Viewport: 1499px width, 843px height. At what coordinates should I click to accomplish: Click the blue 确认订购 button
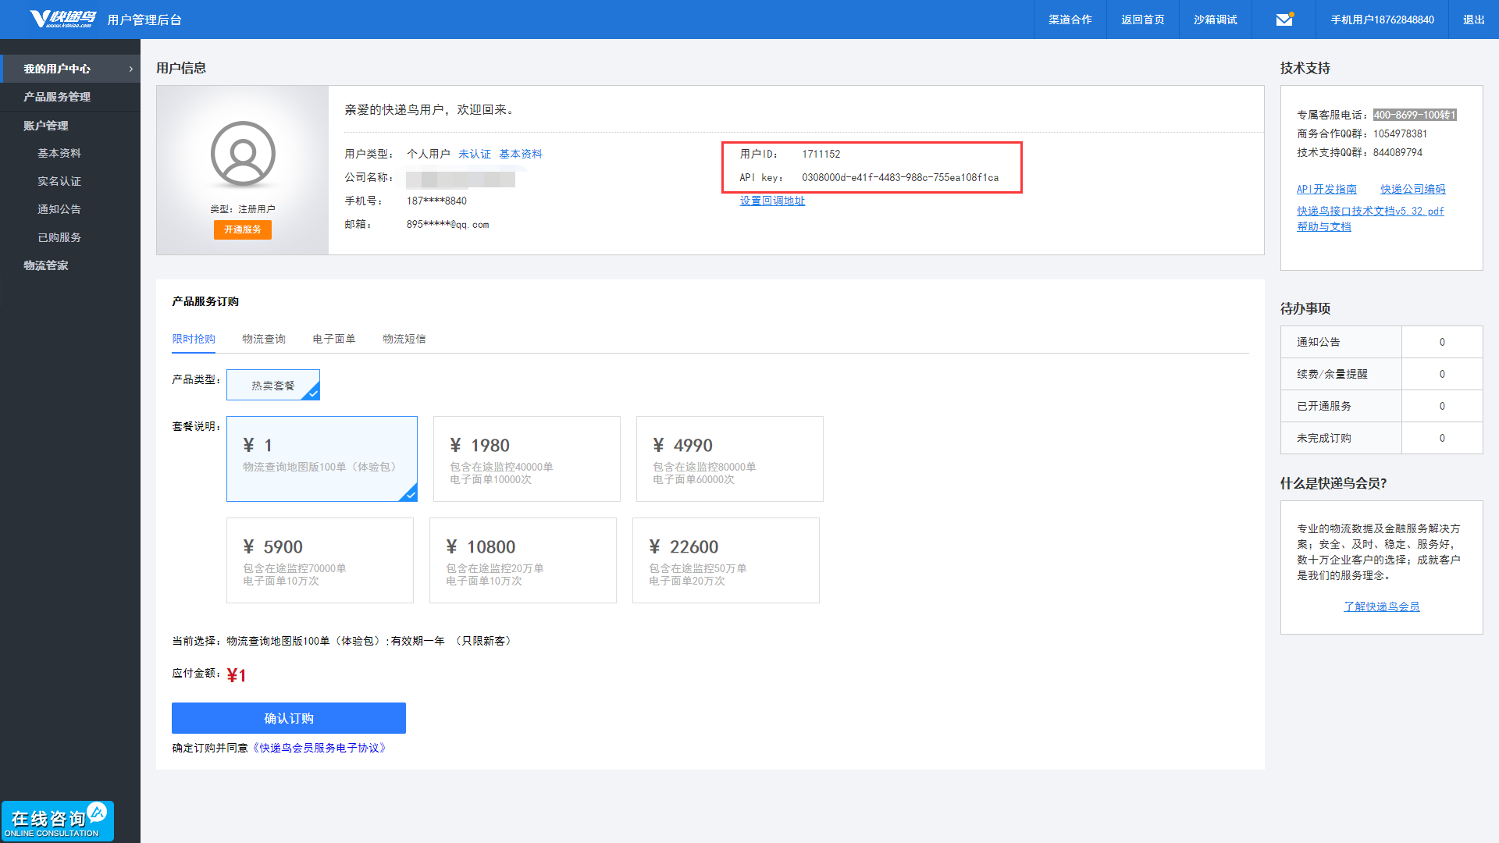pos(289,718)
